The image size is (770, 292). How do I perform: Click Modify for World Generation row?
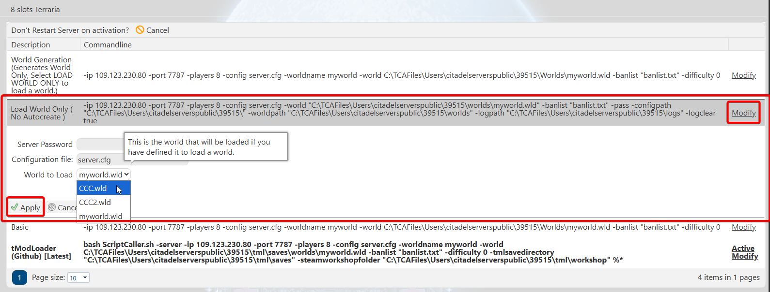[x=743, y=75]
